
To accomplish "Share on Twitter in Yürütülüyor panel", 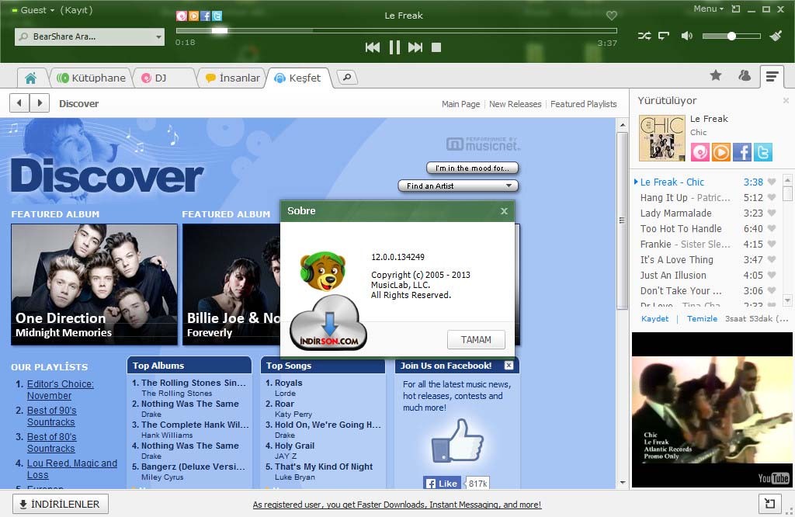I will (762, 152).
